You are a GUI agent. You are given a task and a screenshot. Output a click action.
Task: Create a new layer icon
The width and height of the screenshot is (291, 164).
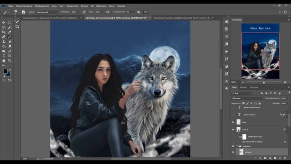point(280,158)
